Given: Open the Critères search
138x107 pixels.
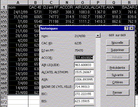Looking at the screenshot, I should pyautogui.click(x=118, y=82).
